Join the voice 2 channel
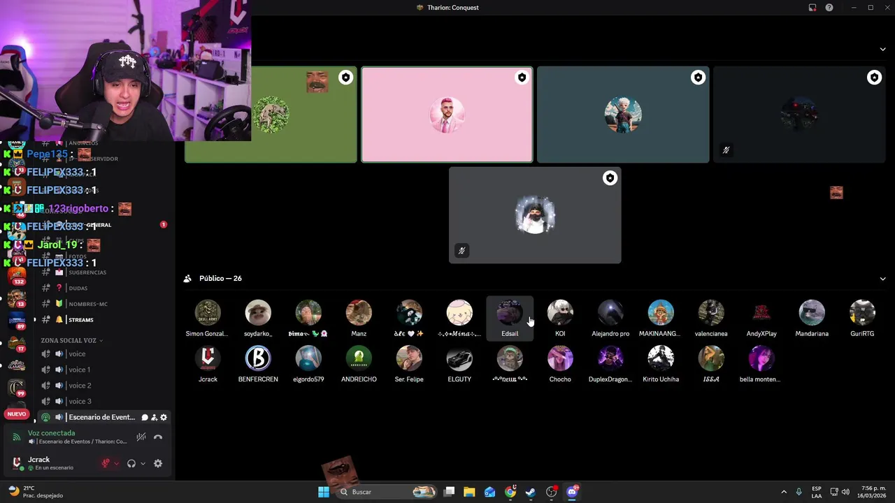 (x=79, y=386)
